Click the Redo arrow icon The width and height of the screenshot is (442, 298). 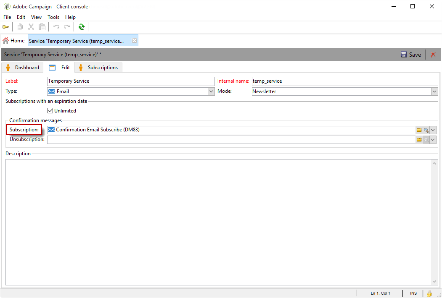(x=67, y=27)
